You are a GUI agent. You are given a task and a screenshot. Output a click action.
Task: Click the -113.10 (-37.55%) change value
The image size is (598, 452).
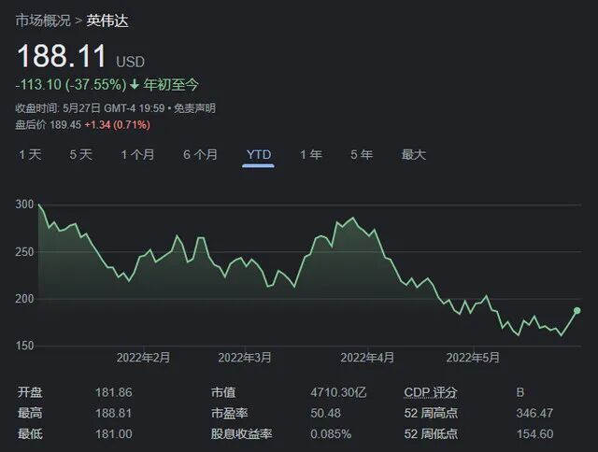[71, 84]
